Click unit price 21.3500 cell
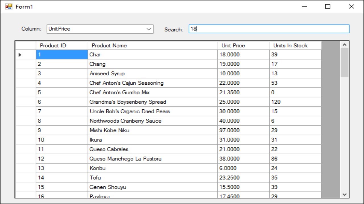 click(x=243, y=92)
